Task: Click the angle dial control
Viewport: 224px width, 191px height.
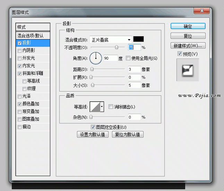Action: (96, 58)
